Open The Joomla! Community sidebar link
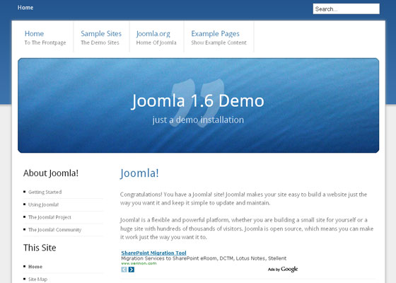Screen dimensions: 396x283 [x=55, y=230]
